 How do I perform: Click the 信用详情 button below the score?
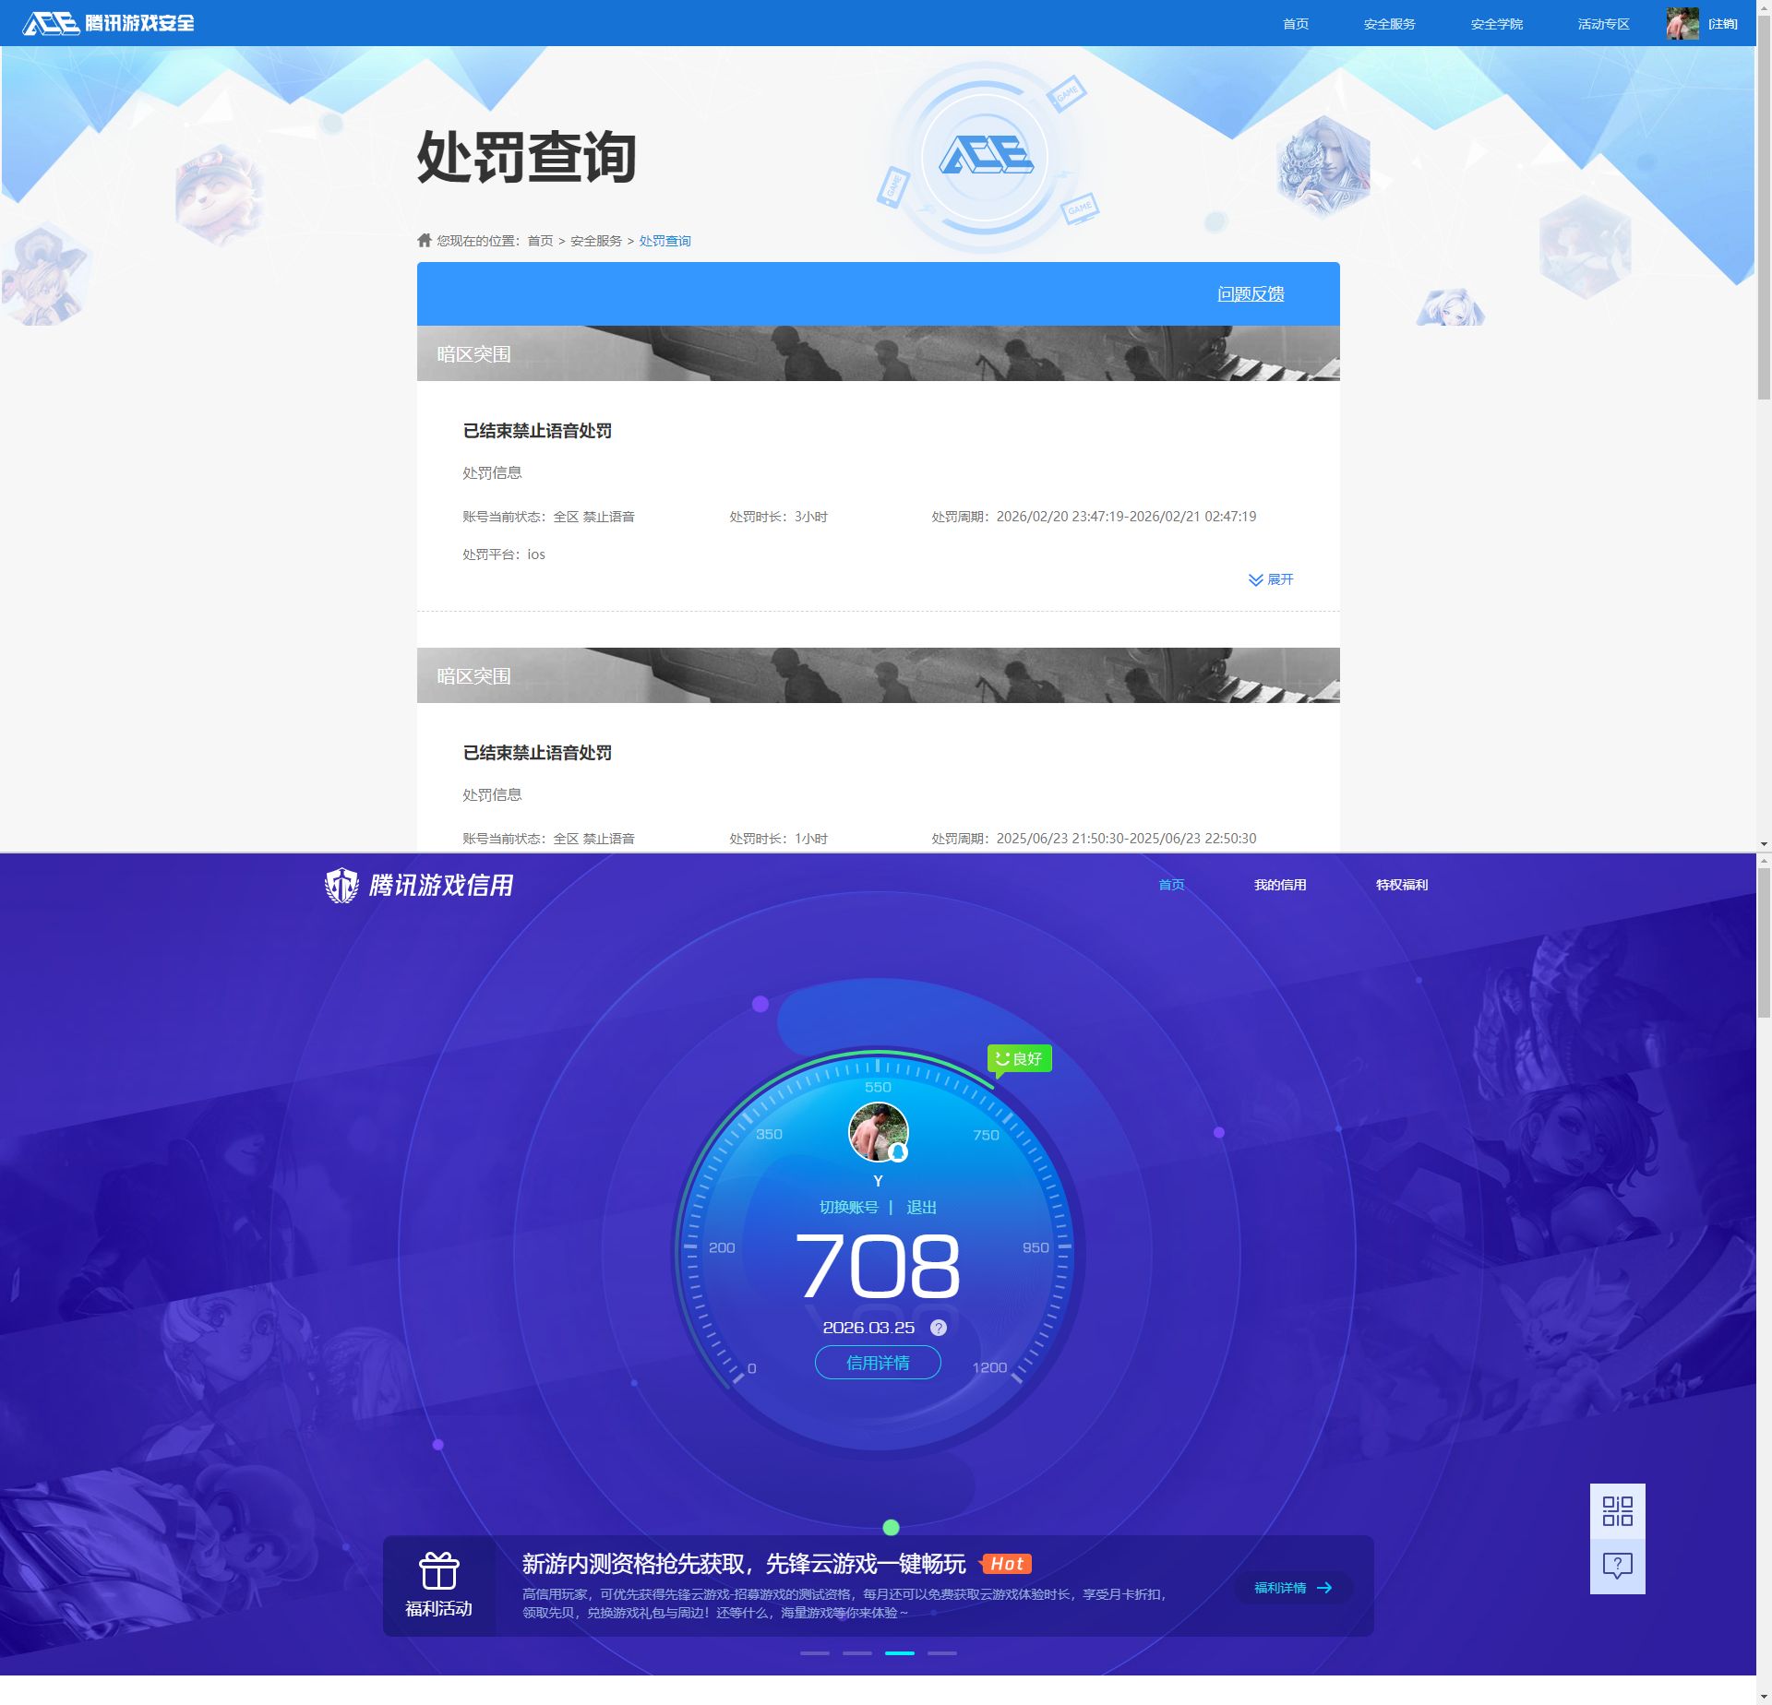click(878, 1362)
